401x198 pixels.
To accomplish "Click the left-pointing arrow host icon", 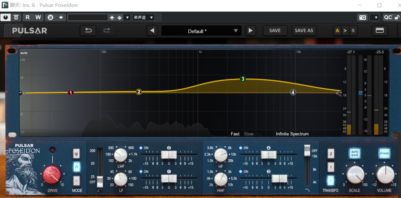I will [61, 17].
